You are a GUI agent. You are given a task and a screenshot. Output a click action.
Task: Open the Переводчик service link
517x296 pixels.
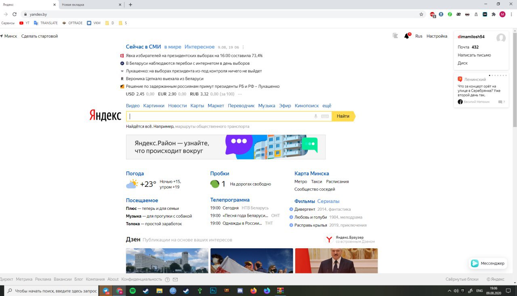pyautogui.click(x=241, y=106)
